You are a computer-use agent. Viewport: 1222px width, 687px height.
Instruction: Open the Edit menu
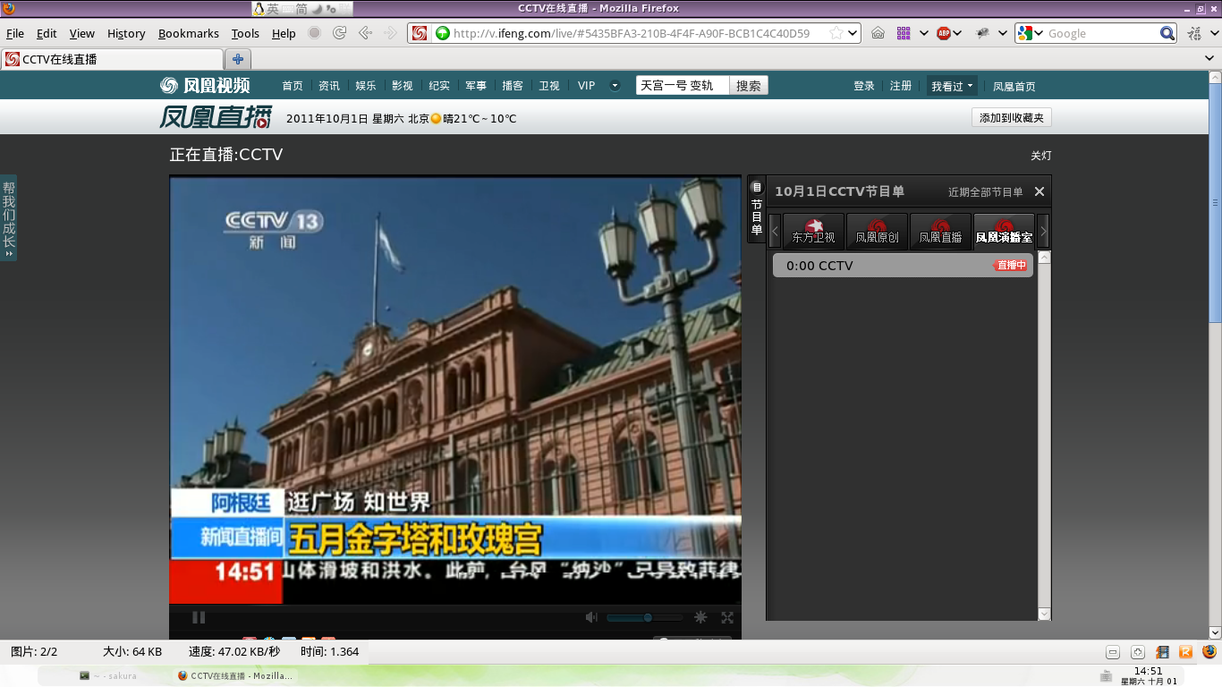[47, 33]
